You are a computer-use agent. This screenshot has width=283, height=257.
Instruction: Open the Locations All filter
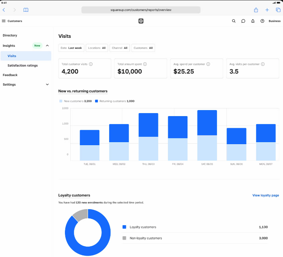pos(97,48)
